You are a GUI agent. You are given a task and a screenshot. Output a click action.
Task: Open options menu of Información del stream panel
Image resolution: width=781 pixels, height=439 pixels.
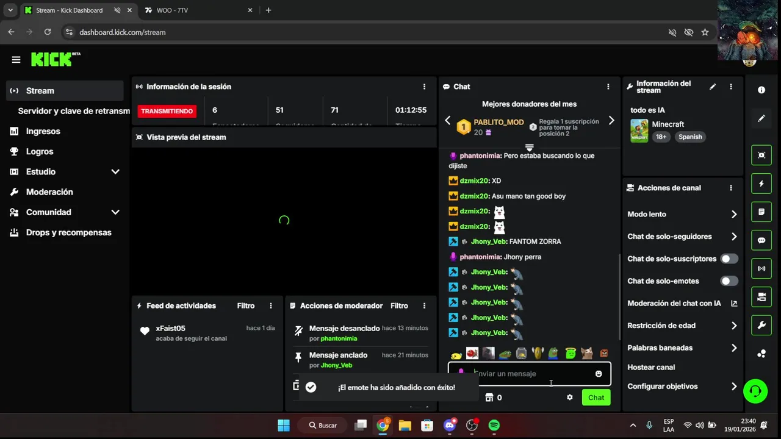click(x=731, y=87)
